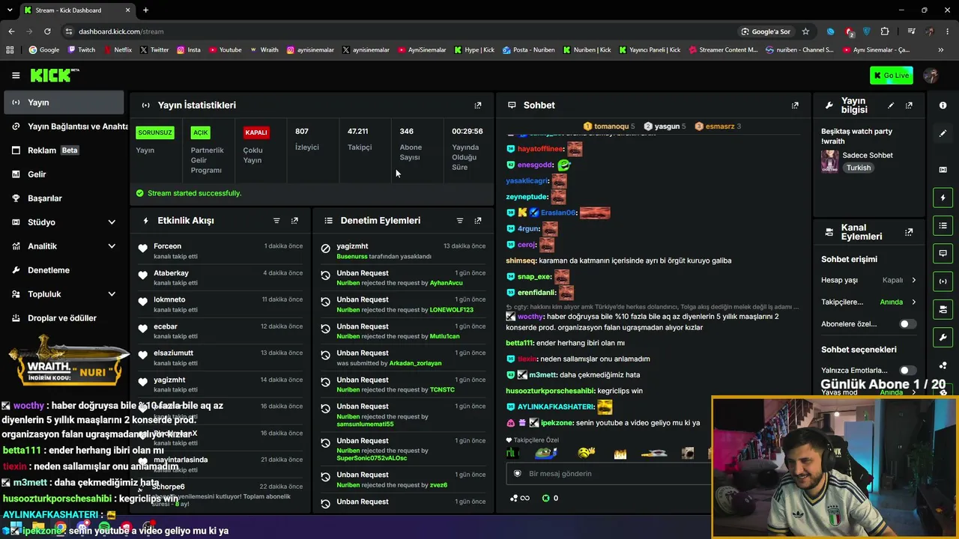Click the yagizmht ban entry

tap(403, 251)
